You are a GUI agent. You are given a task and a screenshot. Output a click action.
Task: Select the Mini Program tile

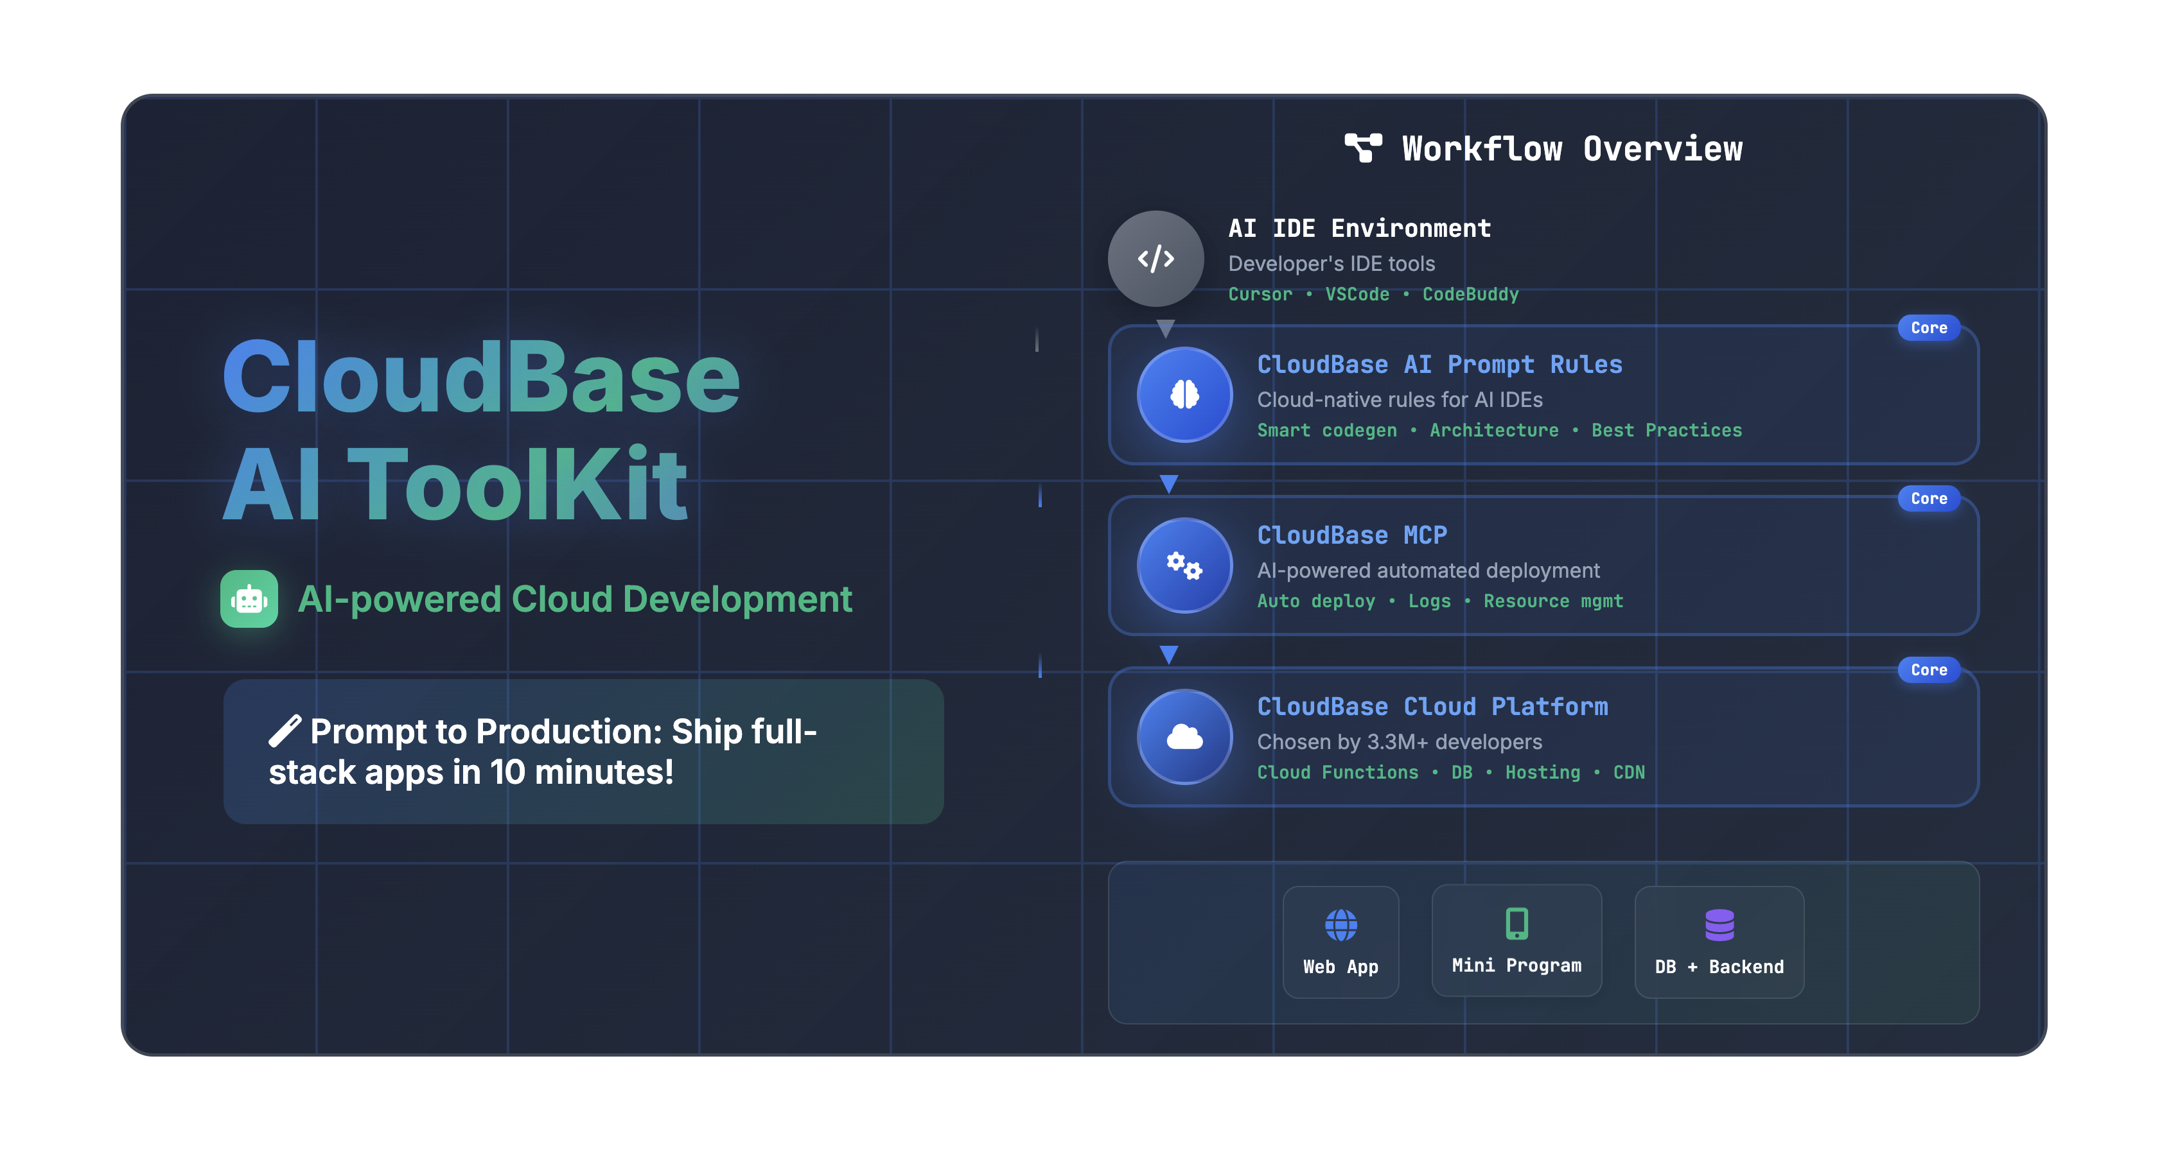pyautogui.click(x=1516, y=940)
